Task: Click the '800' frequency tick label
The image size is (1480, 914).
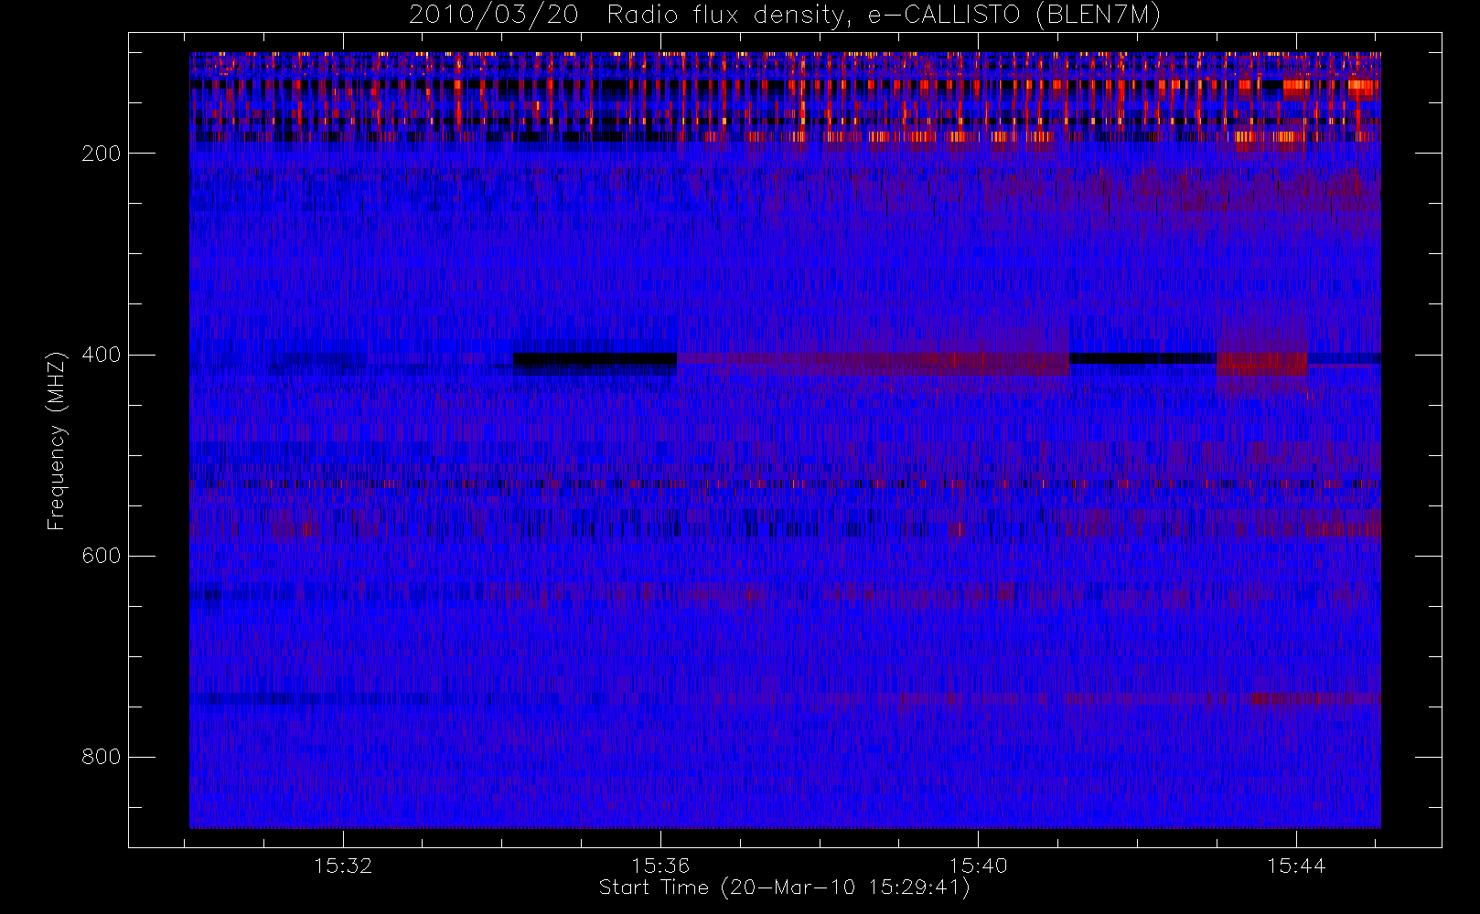Action: [x=101, y=757]
